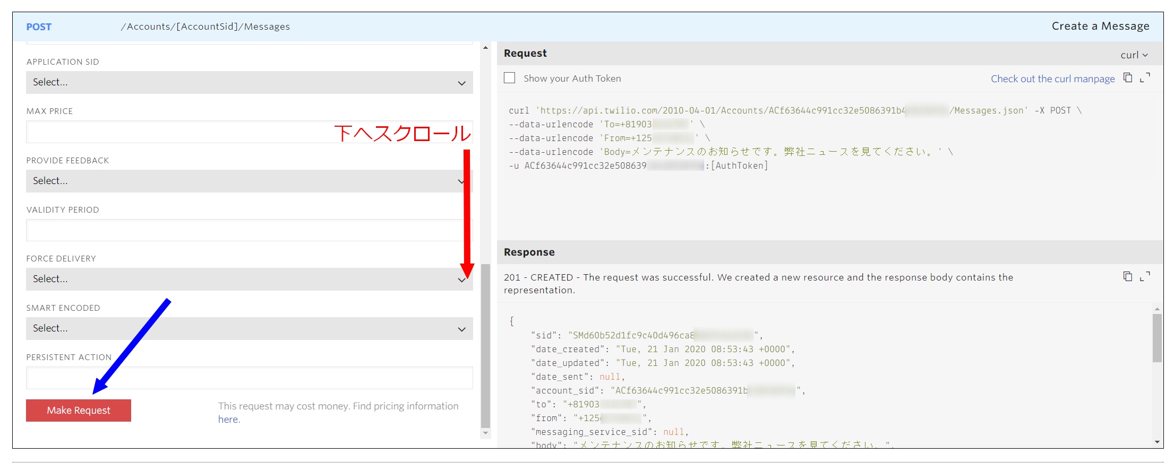The width and height of the screenshot is (1174, 463).
Task: Click the 'From=+125' data-urlencode line
Action: [x=609, y=138]
